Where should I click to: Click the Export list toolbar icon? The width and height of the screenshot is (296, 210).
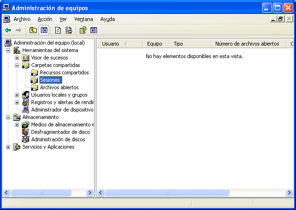(x=69, y=30)
